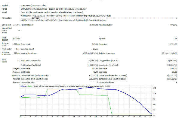Select the total net profit value '-777.40'
The height and width of the screenshot is (118, 188).
pyautogui.click(x=16, y=44)
